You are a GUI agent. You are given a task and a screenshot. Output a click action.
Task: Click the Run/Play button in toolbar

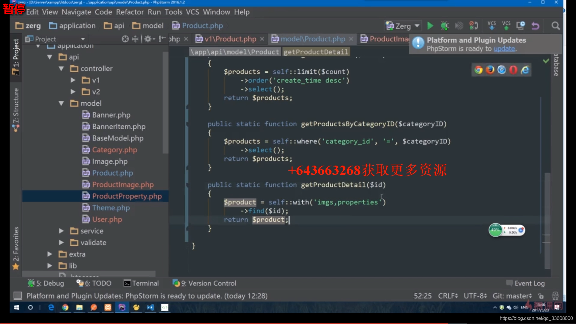pos(430,25)
